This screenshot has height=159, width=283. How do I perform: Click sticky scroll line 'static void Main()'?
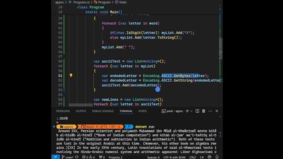coord(104,12)
